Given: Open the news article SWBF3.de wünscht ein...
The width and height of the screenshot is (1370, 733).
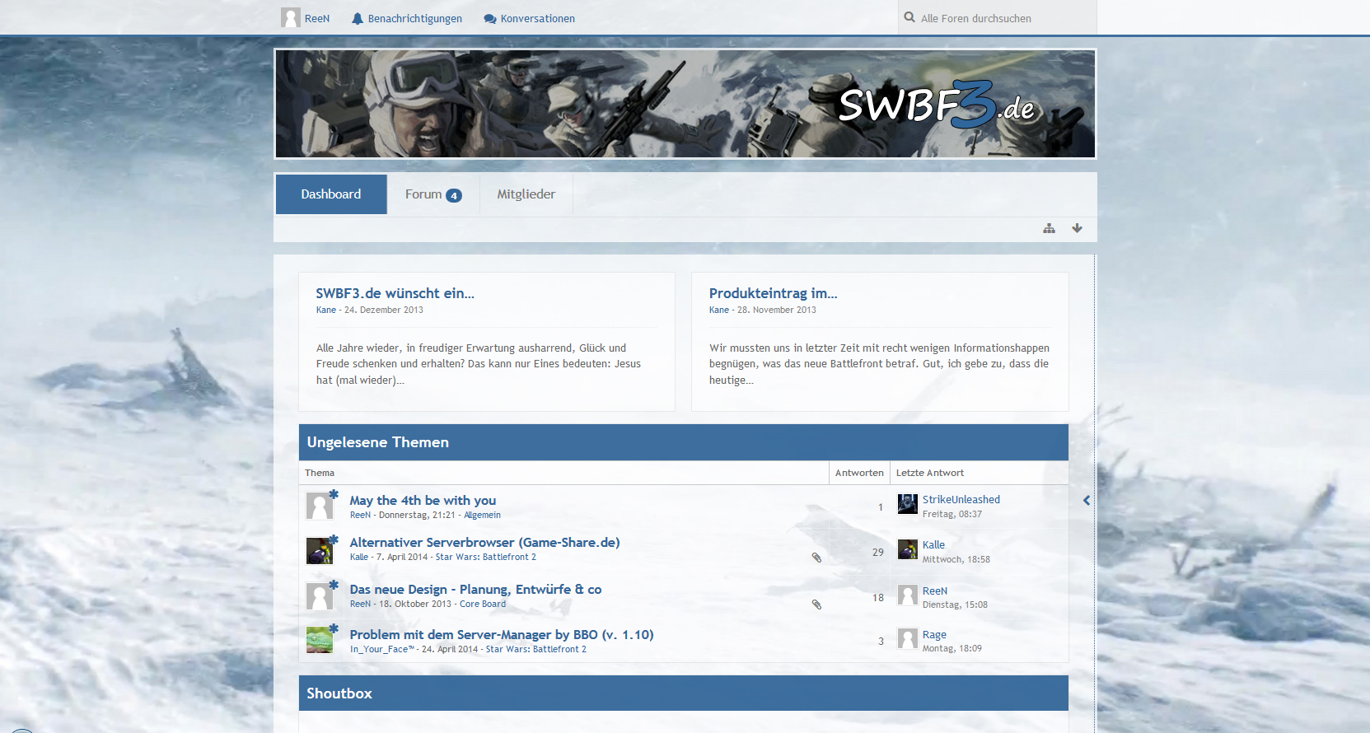Looking at the screenshot, I should [395, 293].
